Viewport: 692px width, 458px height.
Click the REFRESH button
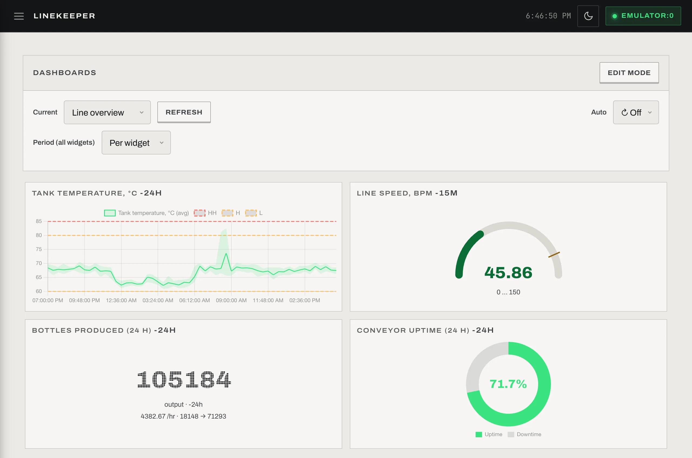tap(184, 112)
